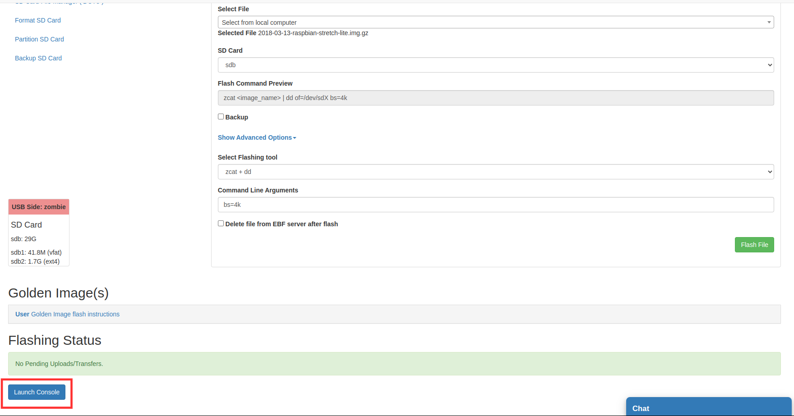794x416 pixels.
Task: Click the Flashing Status heading
Action: (x=55, y=340)
